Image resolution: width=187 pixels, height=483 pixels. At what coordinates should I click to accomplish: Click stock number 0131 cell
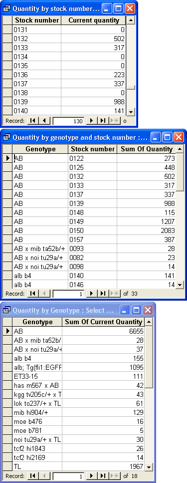click(x=37, y=30)
